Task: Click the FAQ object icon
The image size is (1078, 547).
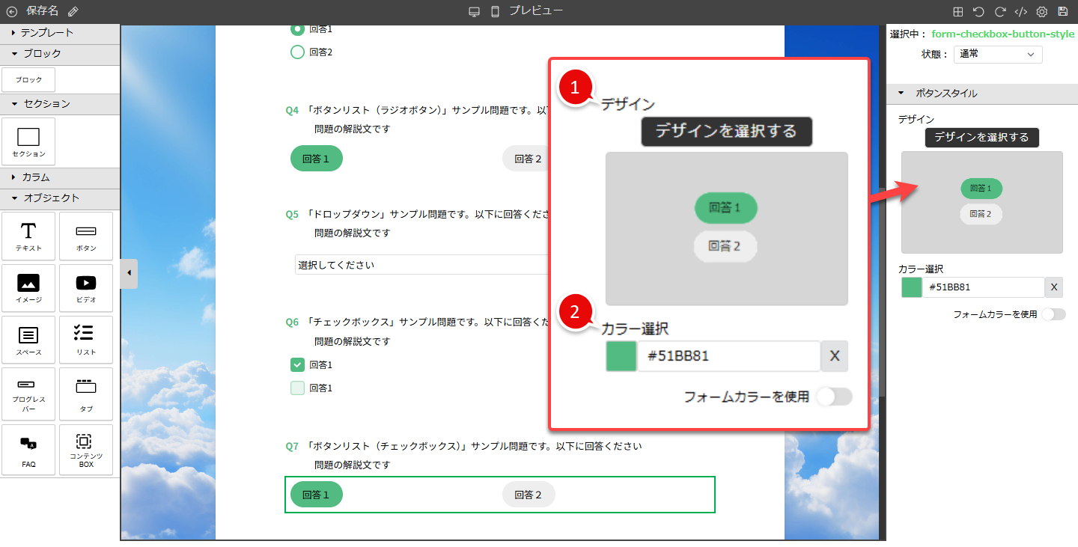Action: click(28, 449)
